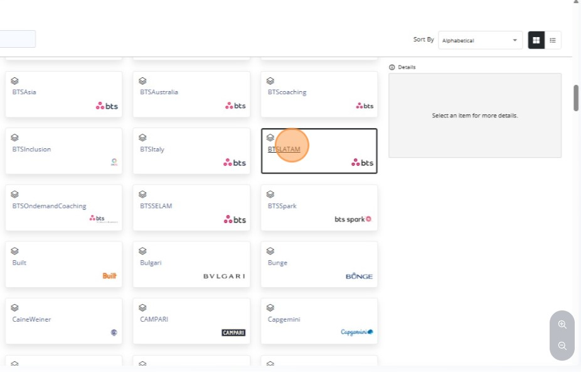
Task: Switch to list view
Action: pyautogui.click(x=553, y=40)
